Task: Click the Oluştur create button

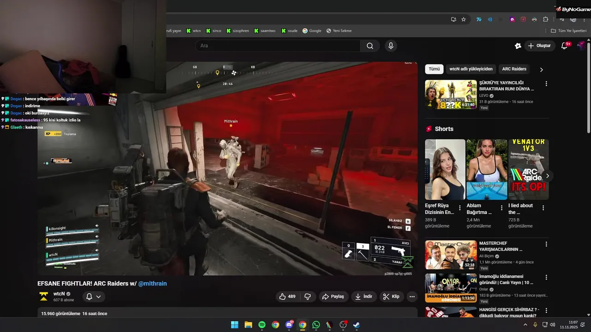Action: click(x=539, y=46)
